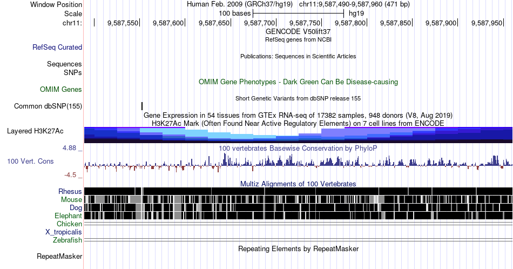
Task: Open the OMIM Genes track settings
Action: 61,89
